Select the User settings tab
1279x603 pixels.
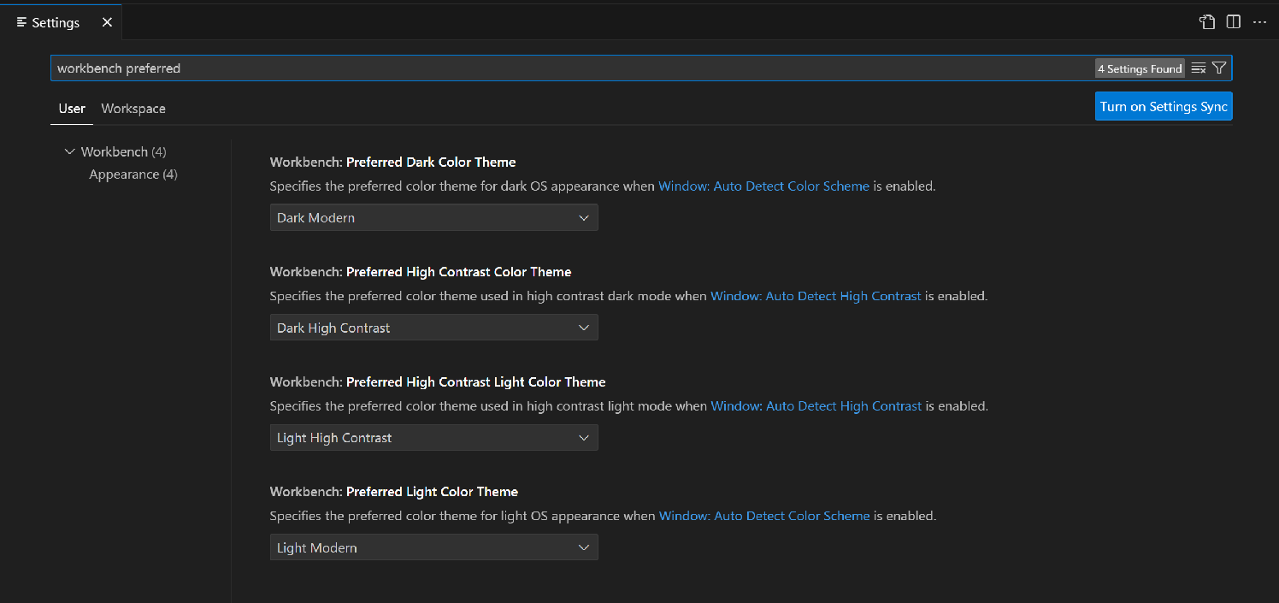click(72, 109)
